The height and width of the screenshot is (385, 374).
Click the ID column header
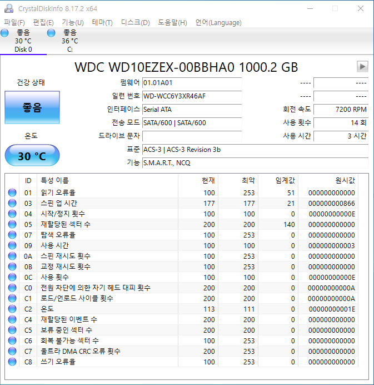[x=28, y=181]
